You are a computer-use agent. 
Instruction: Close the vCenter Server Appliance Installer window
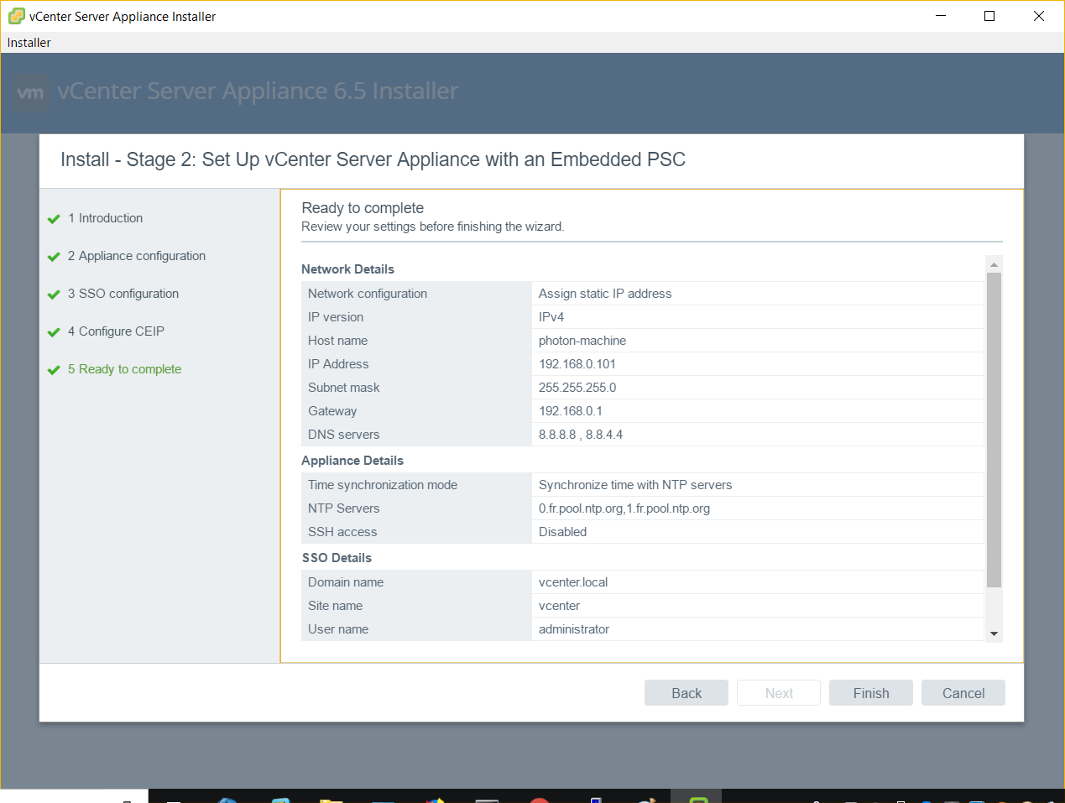[x=1039, y=16]
